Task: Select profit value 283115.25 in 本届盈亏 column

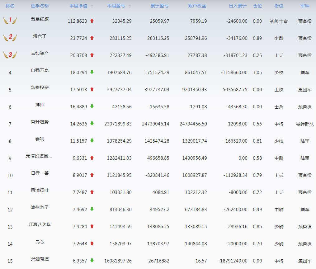Action: tap(120, 38)
